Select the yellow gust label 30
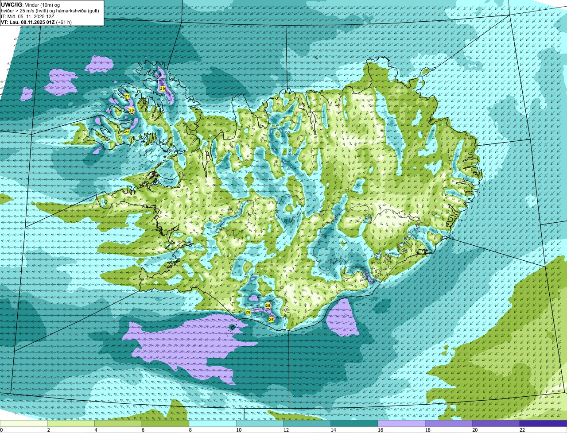 [x=131, y=110]
